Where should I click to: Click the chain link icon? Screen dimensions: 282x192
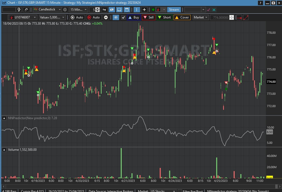[26, 10]
